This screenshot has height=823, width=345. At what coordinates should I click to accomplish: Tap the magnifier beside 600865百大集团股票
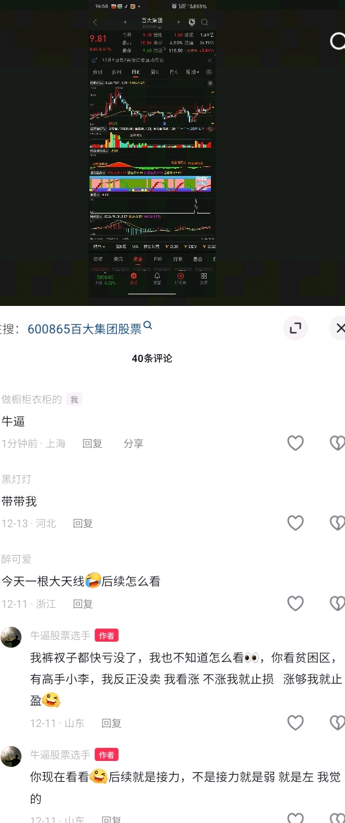click(148, 326)
